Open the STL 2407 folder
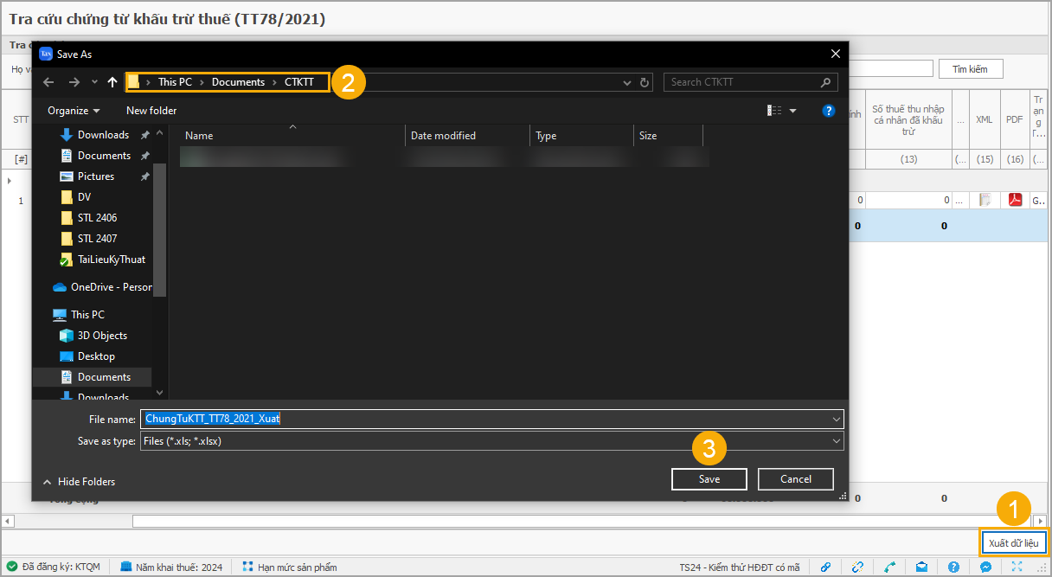This screenshot has width=1052, height=577. click(97, 239)
